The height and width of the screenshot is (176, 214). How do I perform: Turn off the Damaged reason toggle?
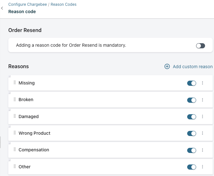[192, 117]
